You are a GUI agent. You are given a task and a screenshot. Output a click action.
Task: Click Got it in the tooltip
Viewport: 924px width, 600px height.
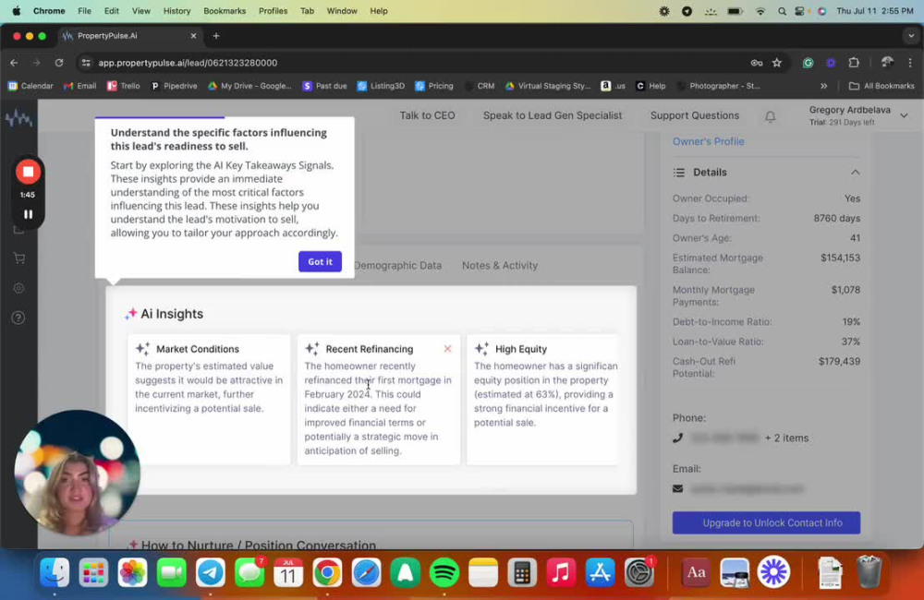[x=320, y=261]
